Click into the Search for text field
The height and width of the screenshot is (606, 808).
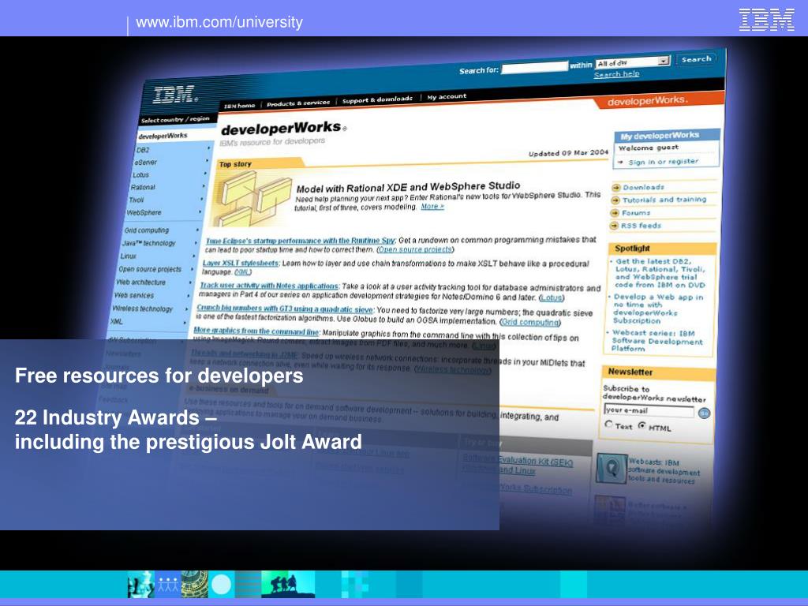pos(534,68)
